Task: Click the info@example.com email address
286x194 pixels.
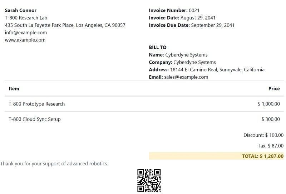Action: click(x=26, y=33)
